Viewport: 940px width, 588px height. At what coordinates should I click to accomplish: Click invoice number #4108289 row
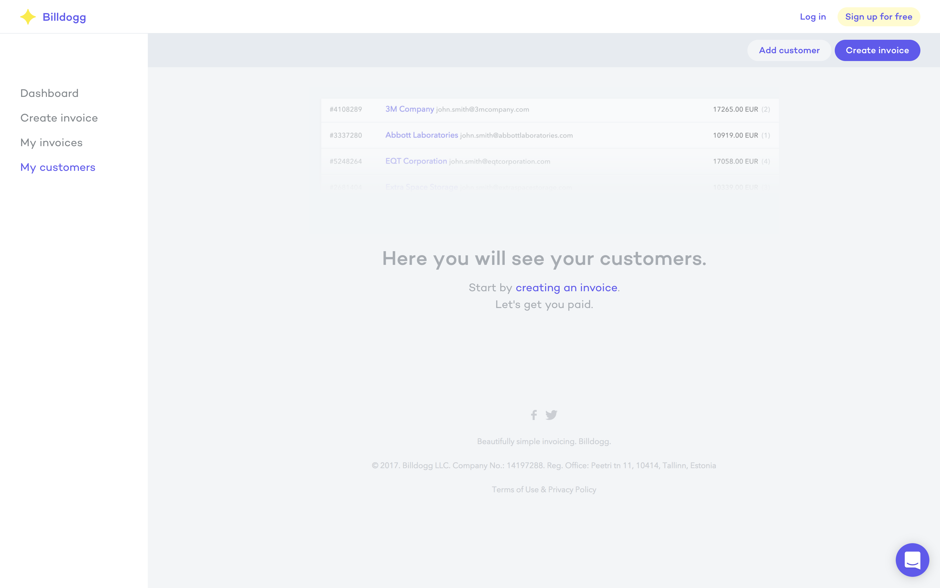point(346,109)
